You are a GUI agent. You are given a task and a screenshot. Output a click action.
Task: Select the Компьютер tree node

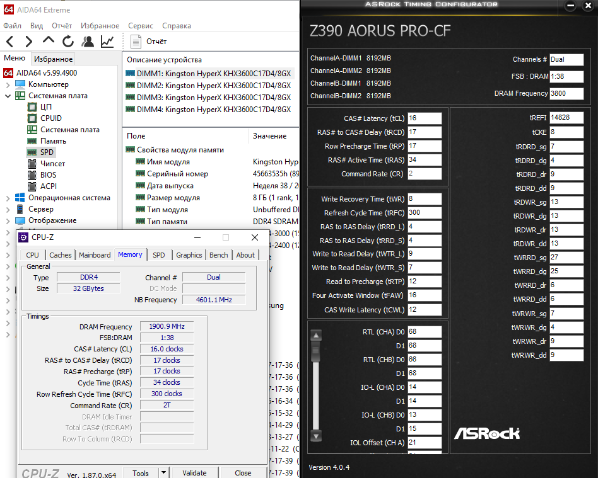(x=49, y=84)
